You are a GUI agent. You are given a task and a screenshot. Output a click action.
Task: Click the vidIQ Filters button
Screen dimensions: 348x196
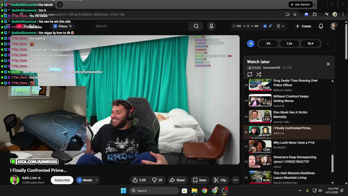click(x=63, y=26)
